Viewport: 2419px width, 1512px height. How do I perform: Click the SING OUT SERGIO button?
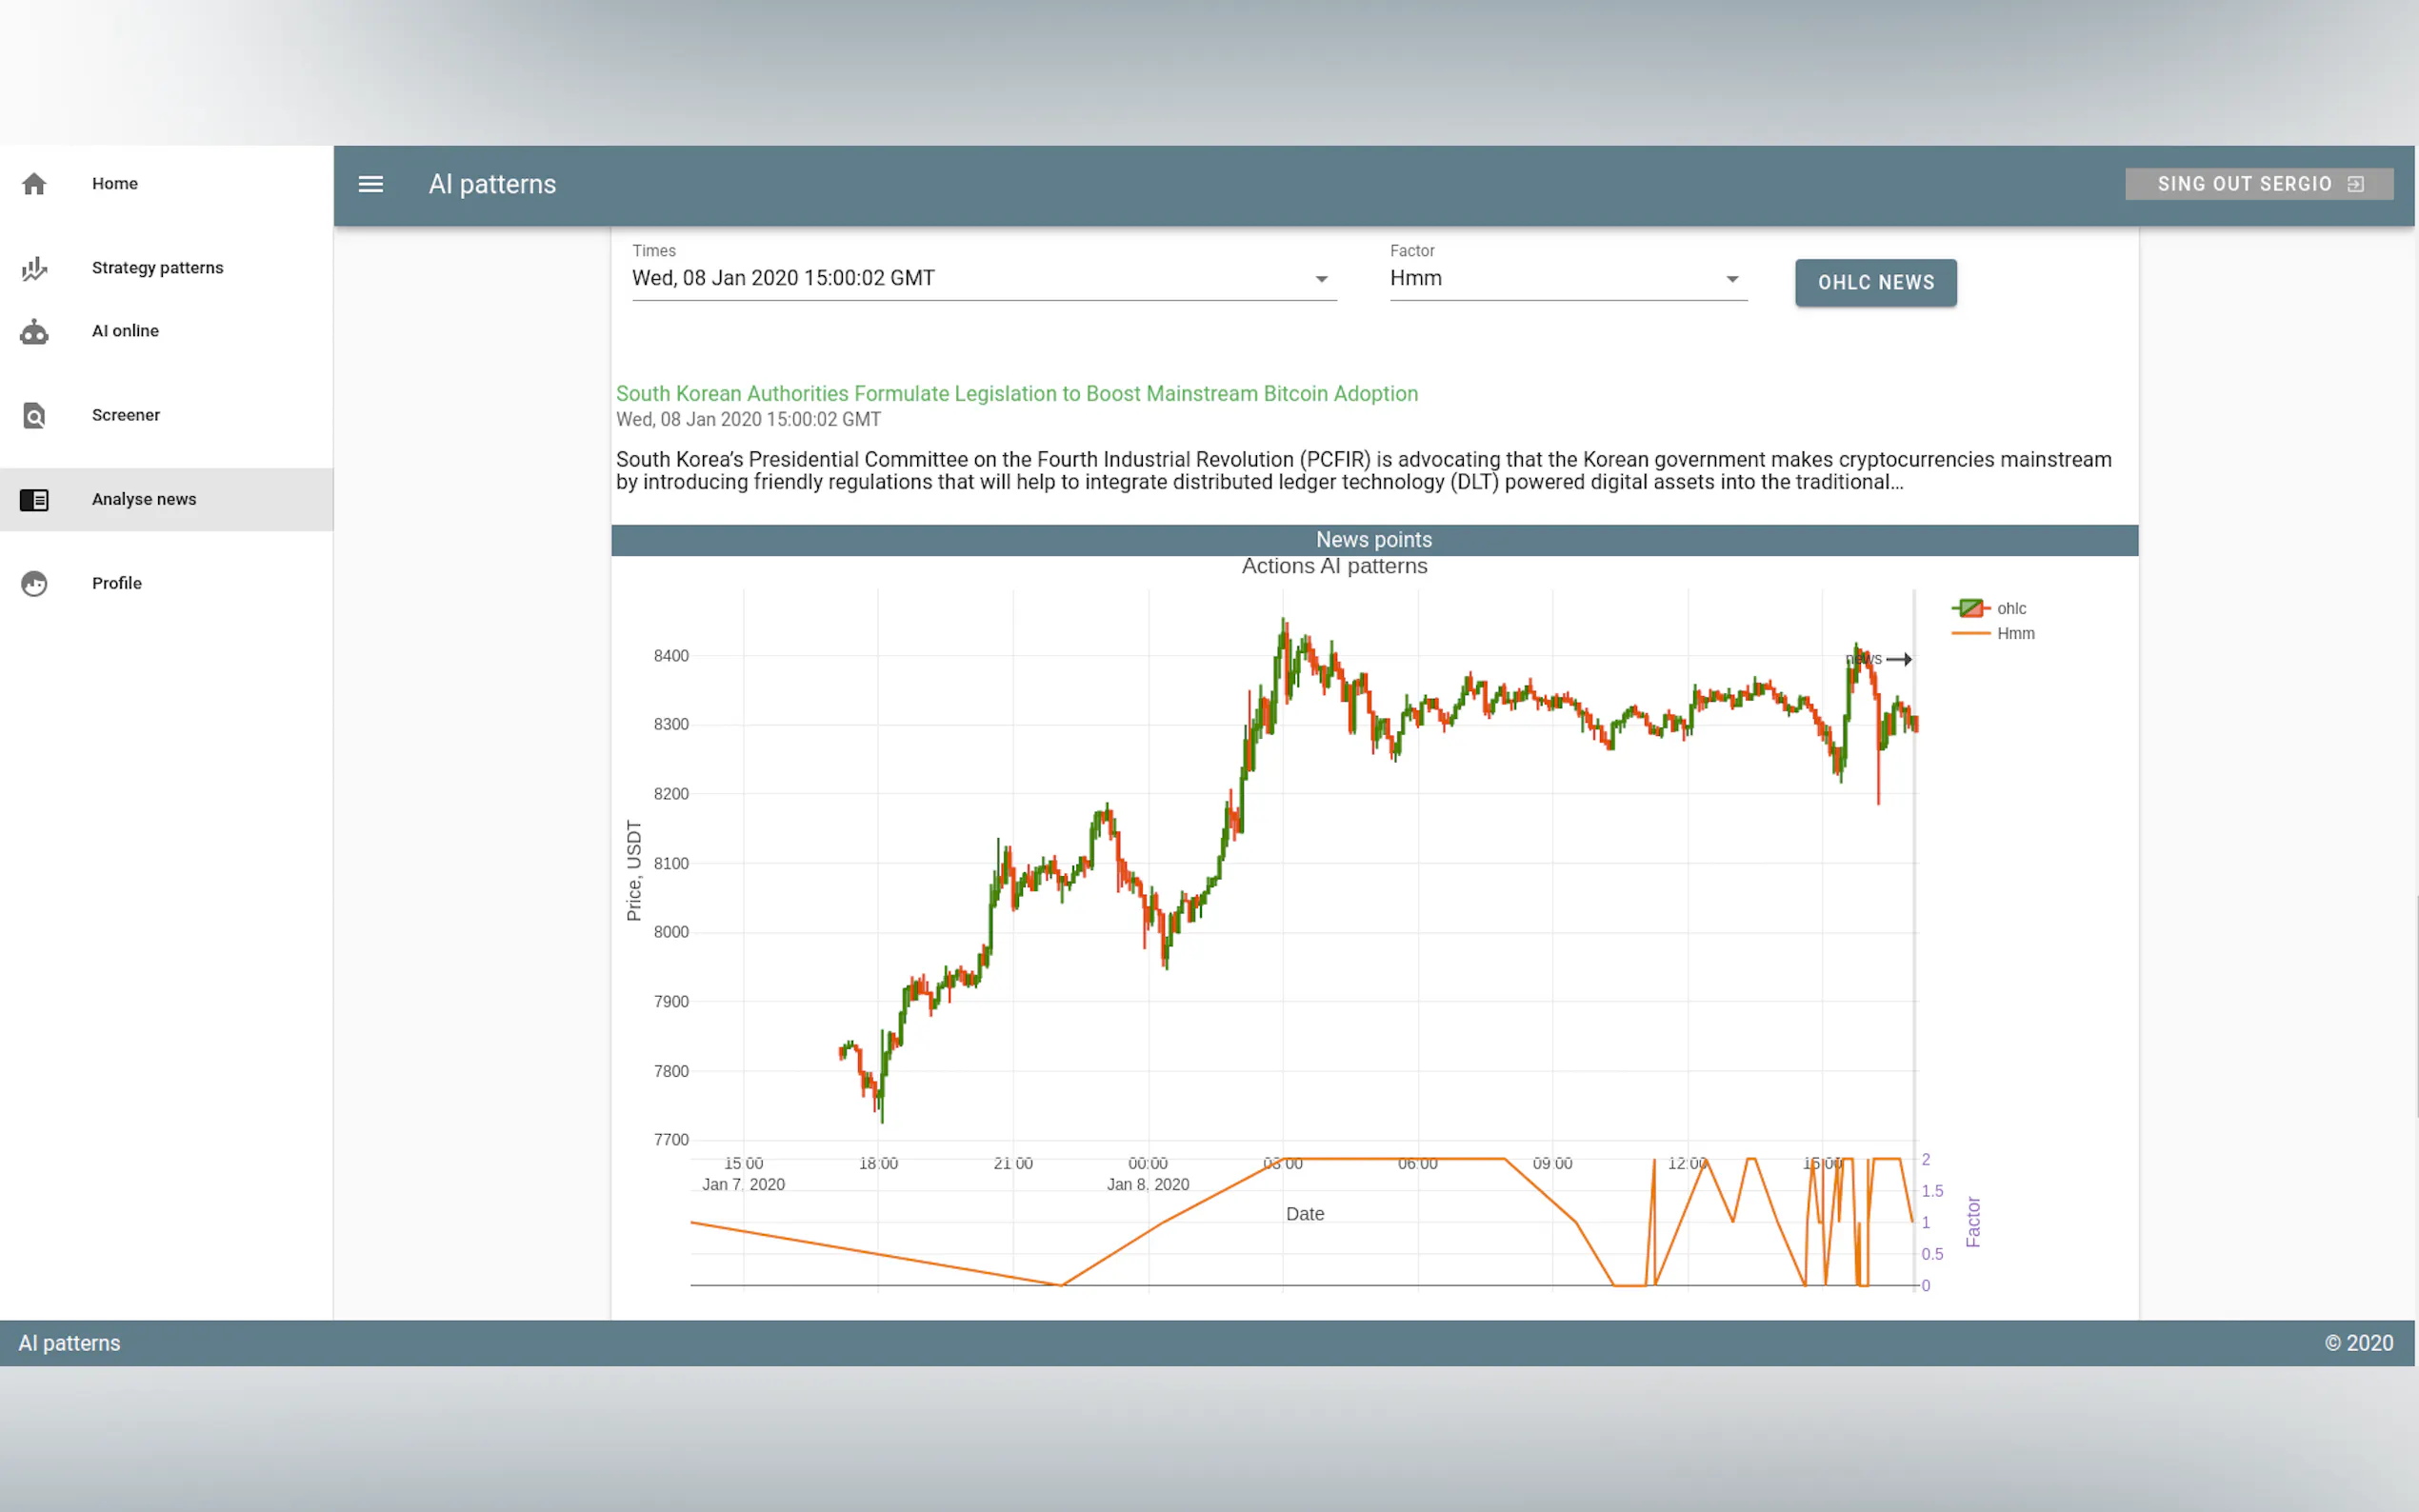coord(2243,184)
